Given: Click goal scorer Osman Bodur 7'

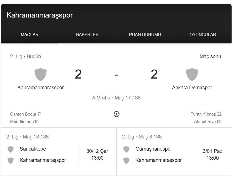Looking at the screenshot, I should point(25,114).
